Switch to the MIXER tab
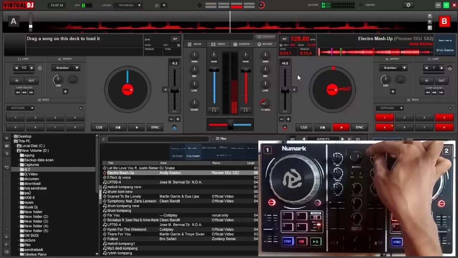 194,44
